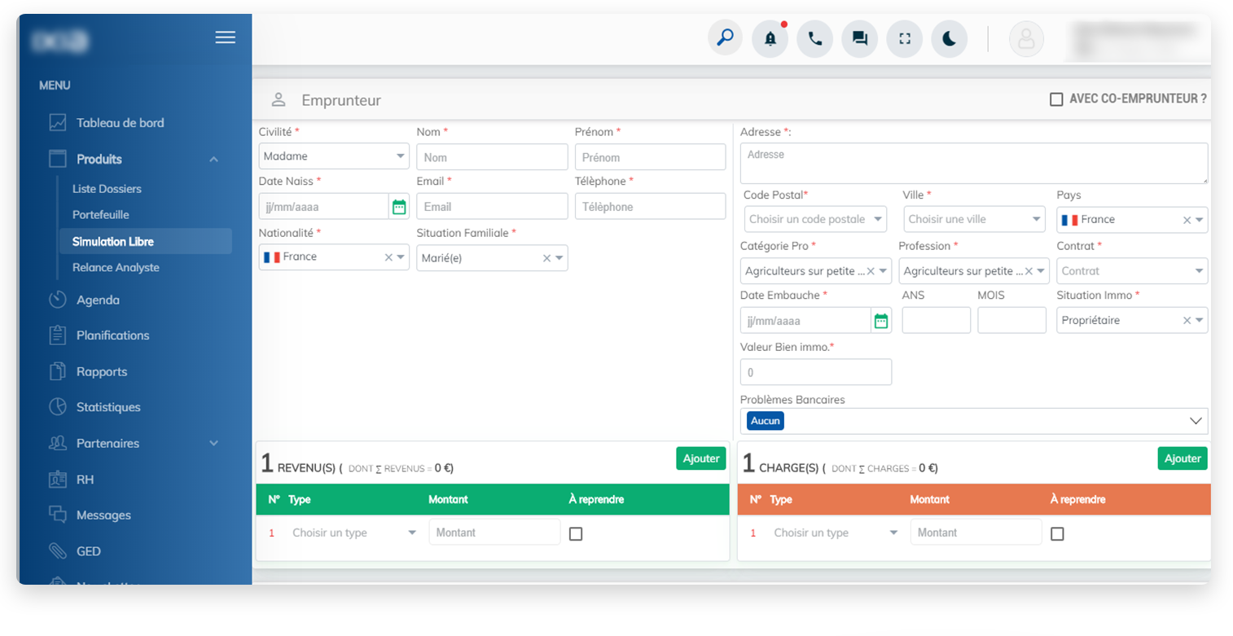Clear the Nationalité France selection
Image resolution: width=1233 pixels, height=636 pixels.
click(x=388, y=257)
